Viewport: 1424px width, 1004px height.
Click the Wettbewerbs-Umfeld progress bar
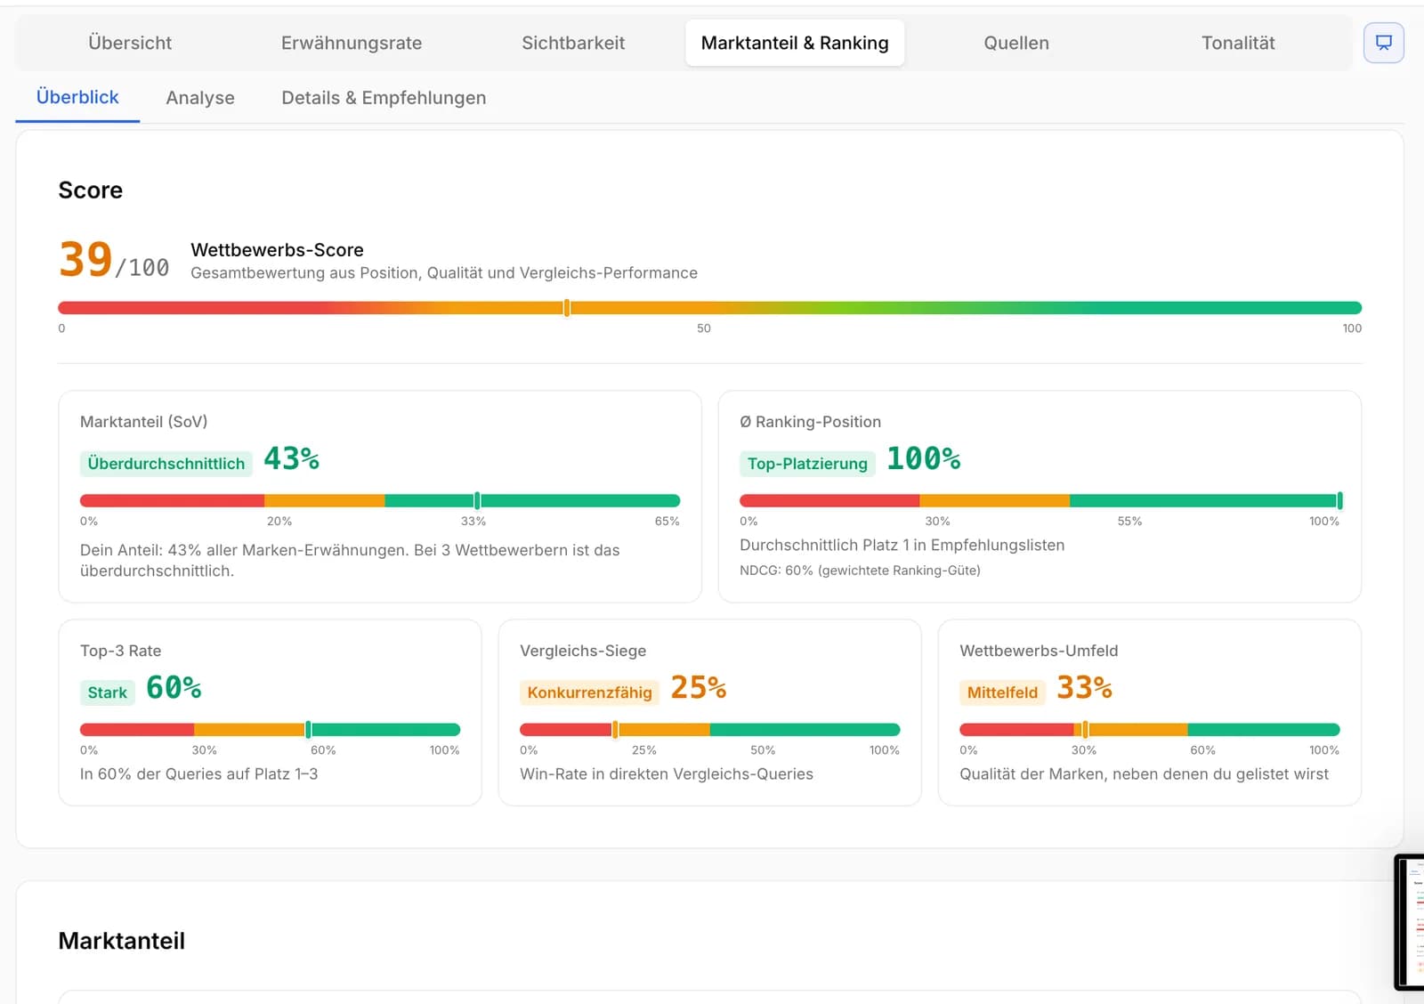[x=1149, y=730]
